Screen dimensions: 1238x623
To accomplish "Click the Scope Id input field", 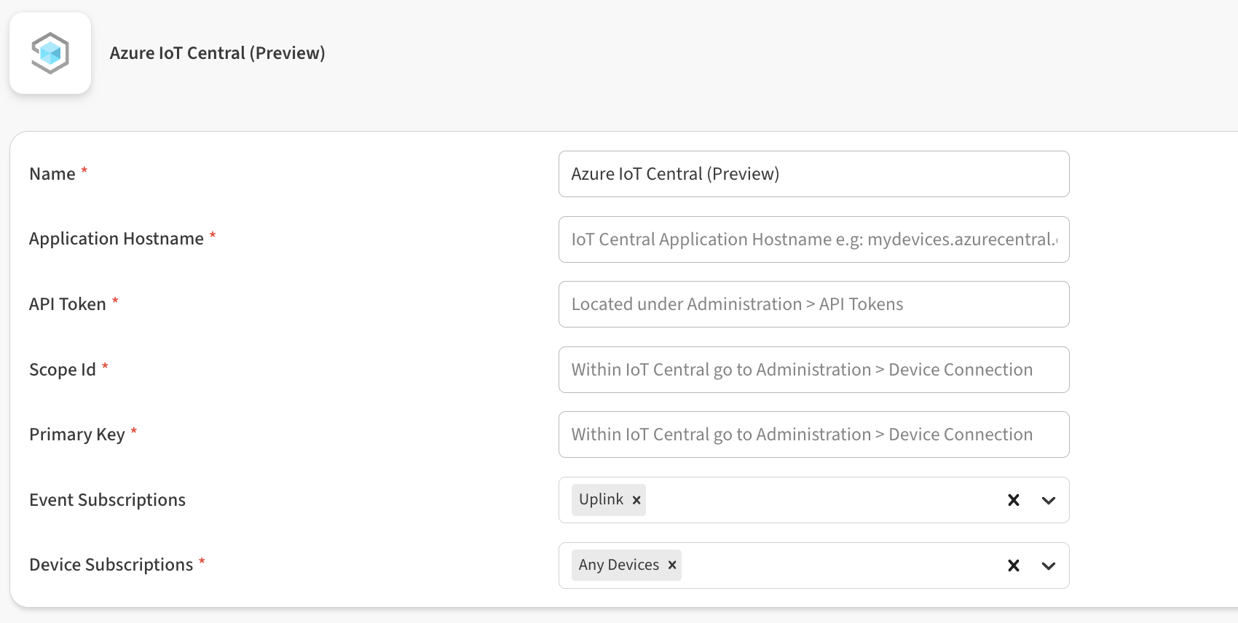I will 813,370.
